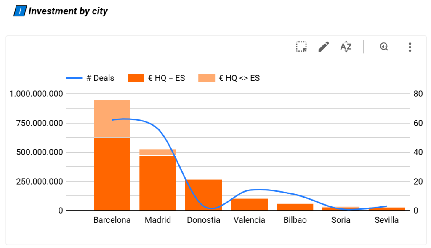Select the Barcelona dark orange bar segment
431x248 pixels.
point(112,174)
